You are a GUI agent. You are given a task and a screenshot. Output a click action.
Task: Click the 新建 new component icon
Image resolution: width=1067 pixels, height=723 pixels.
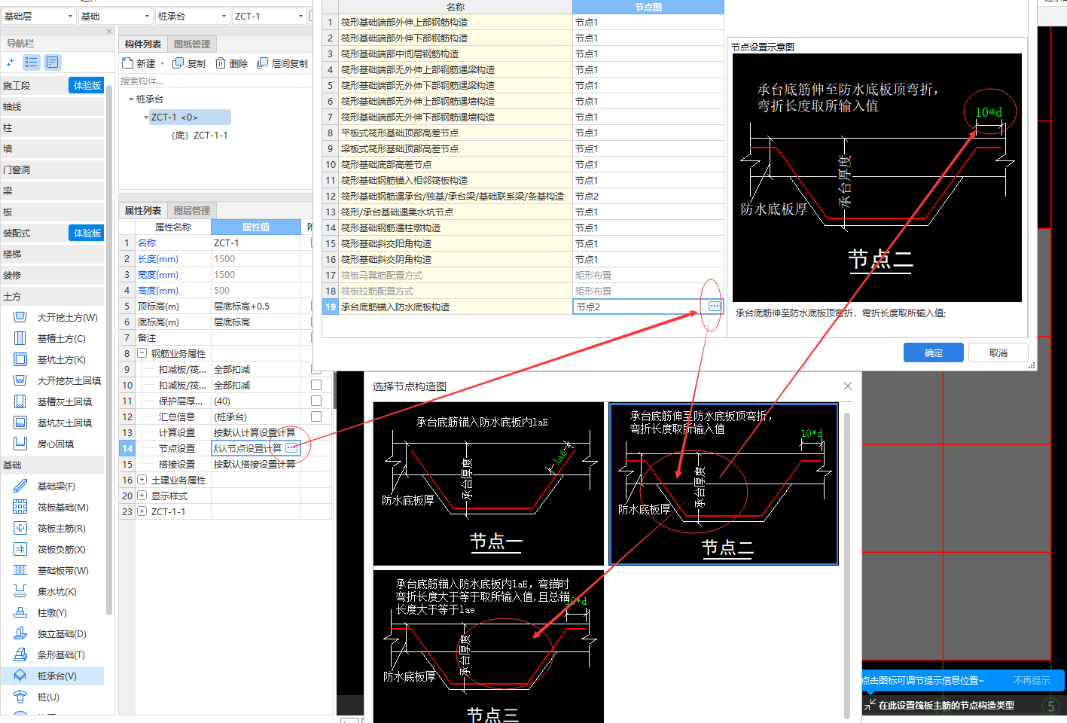[x=128, y=63]
